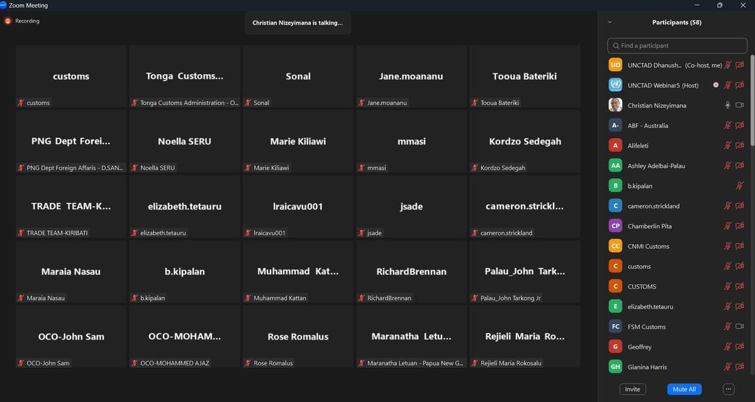Select the Tonga Customs Administration video tile
The width and height of the screenshot is (755, 402).
184,76
